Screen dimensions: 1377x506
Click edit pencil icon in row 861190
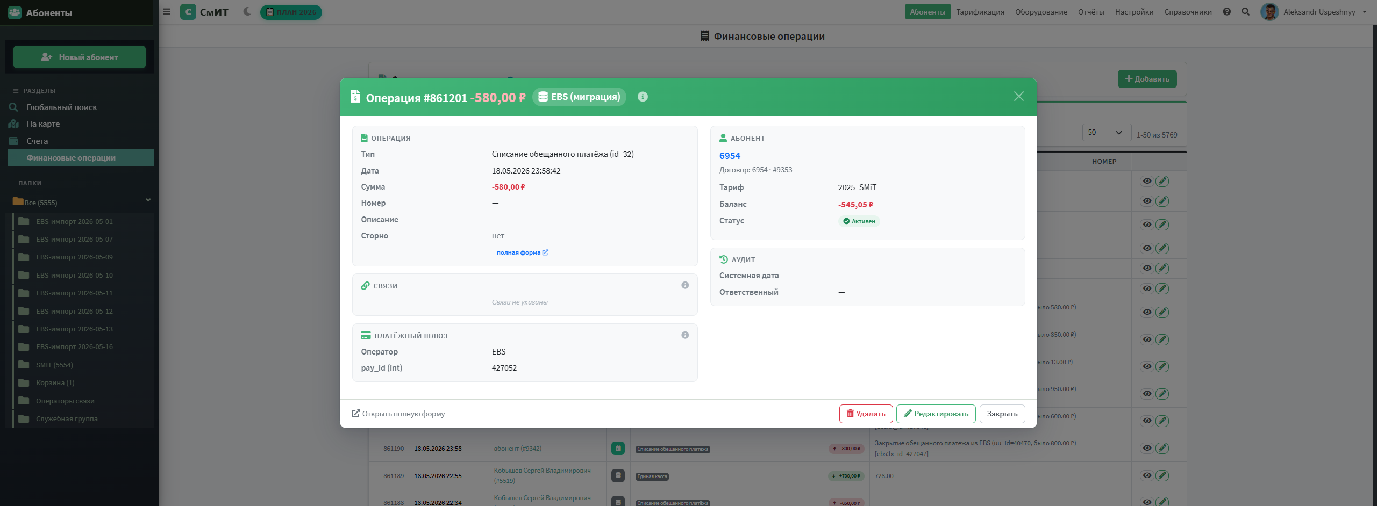point(1162,448)
